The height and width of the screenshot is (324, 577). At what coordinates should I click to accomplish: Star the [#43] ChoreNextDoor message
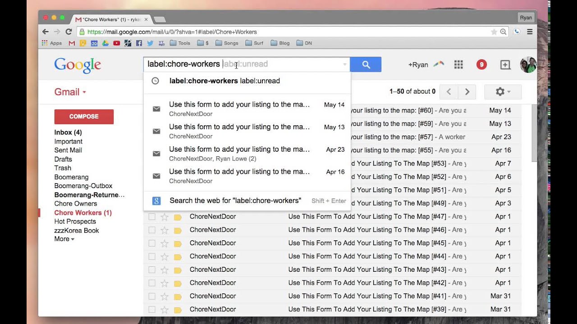point(165,270)
